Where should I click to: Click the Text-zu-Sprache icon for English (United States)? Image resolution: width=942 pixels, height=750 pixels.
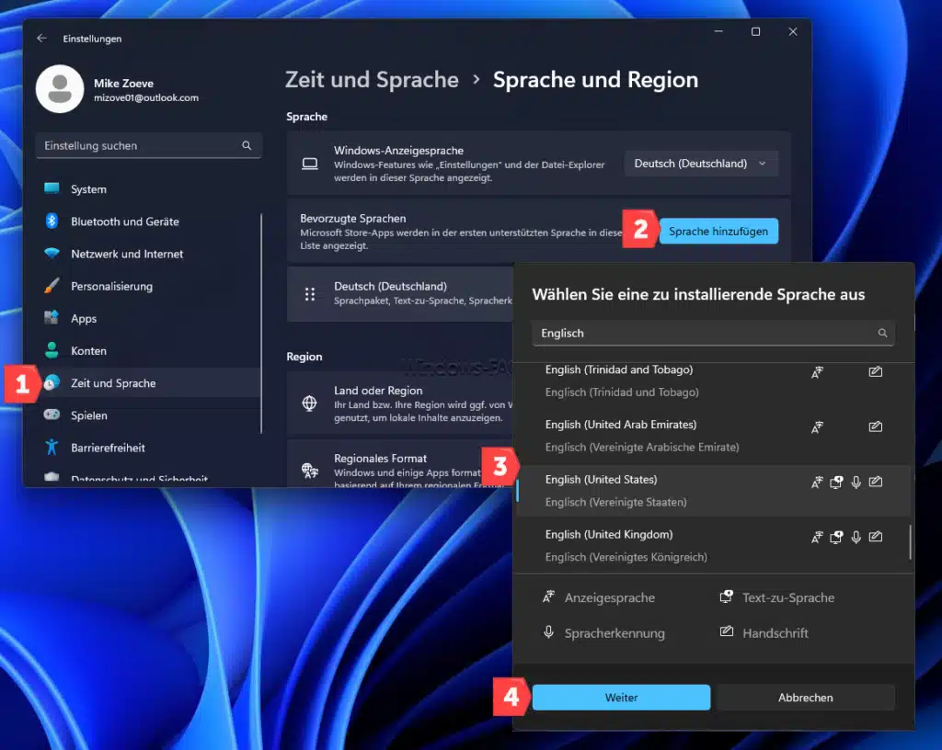(x=836, y=481)
